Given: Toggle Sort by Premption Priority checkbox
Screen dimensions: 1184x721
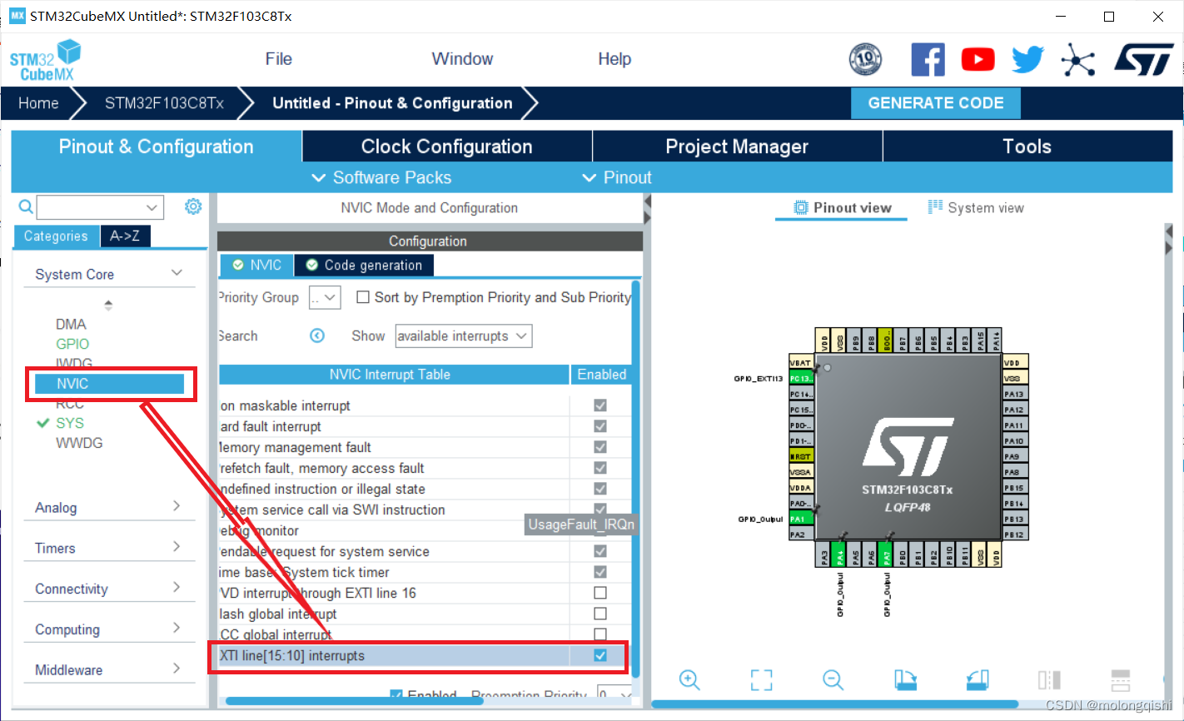Looking at the screenshot, I should coord(363,297).
